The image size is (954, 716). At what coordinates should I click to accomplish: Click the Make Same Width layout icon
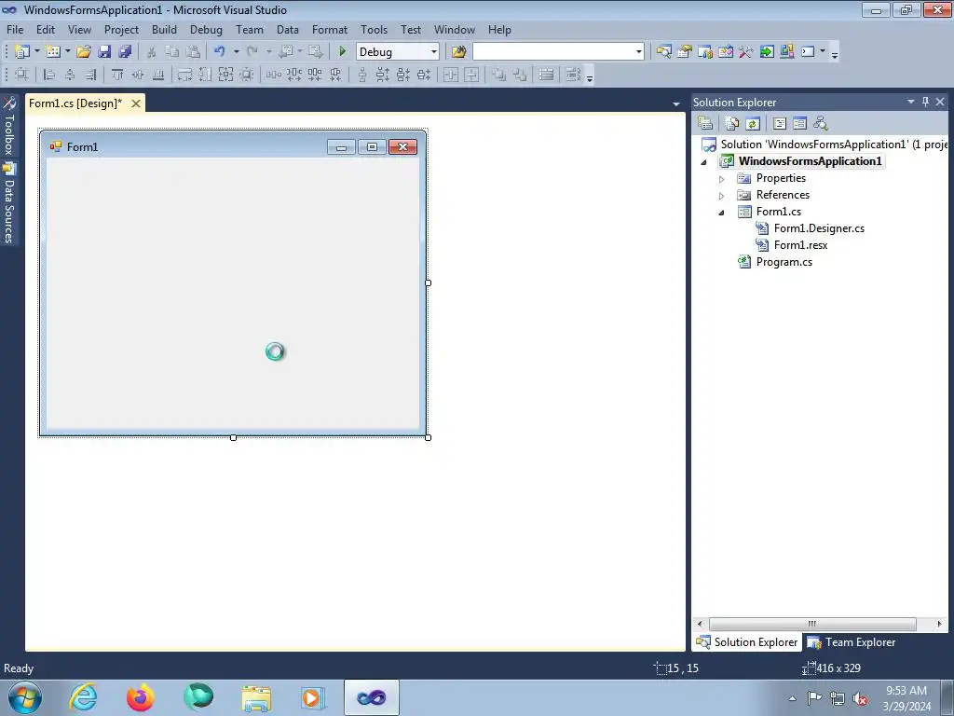[x=184, y=75]
